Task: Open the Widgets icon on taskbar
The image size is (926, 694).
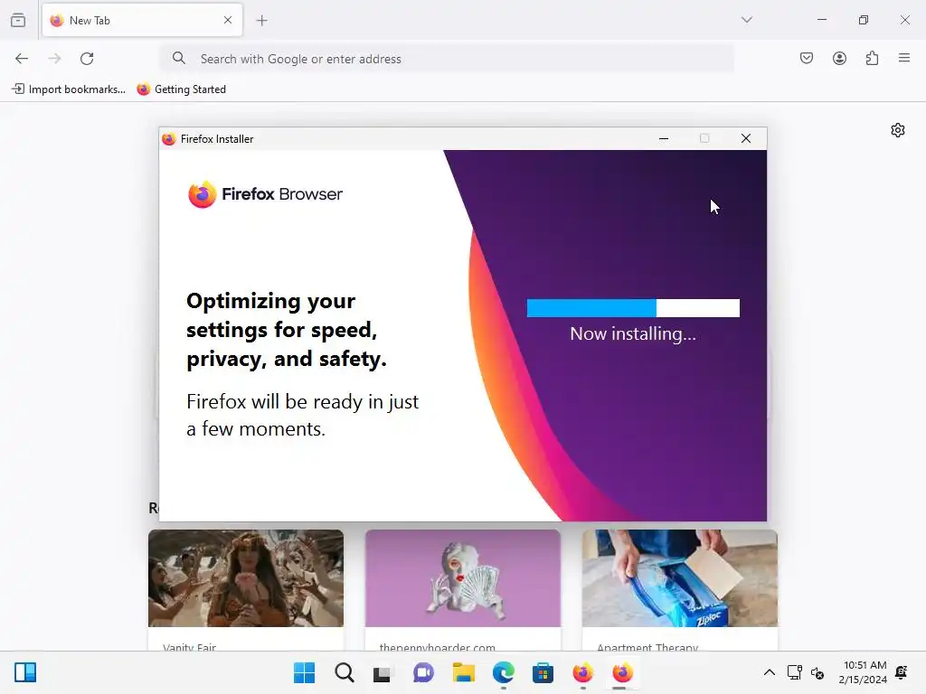Action: tap(25, 672)
